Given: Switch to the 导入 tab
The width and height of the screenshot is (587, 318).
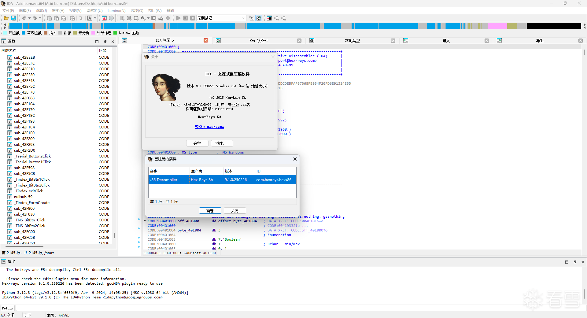Looking at the screenshot, I should click(x=446, y=41).
